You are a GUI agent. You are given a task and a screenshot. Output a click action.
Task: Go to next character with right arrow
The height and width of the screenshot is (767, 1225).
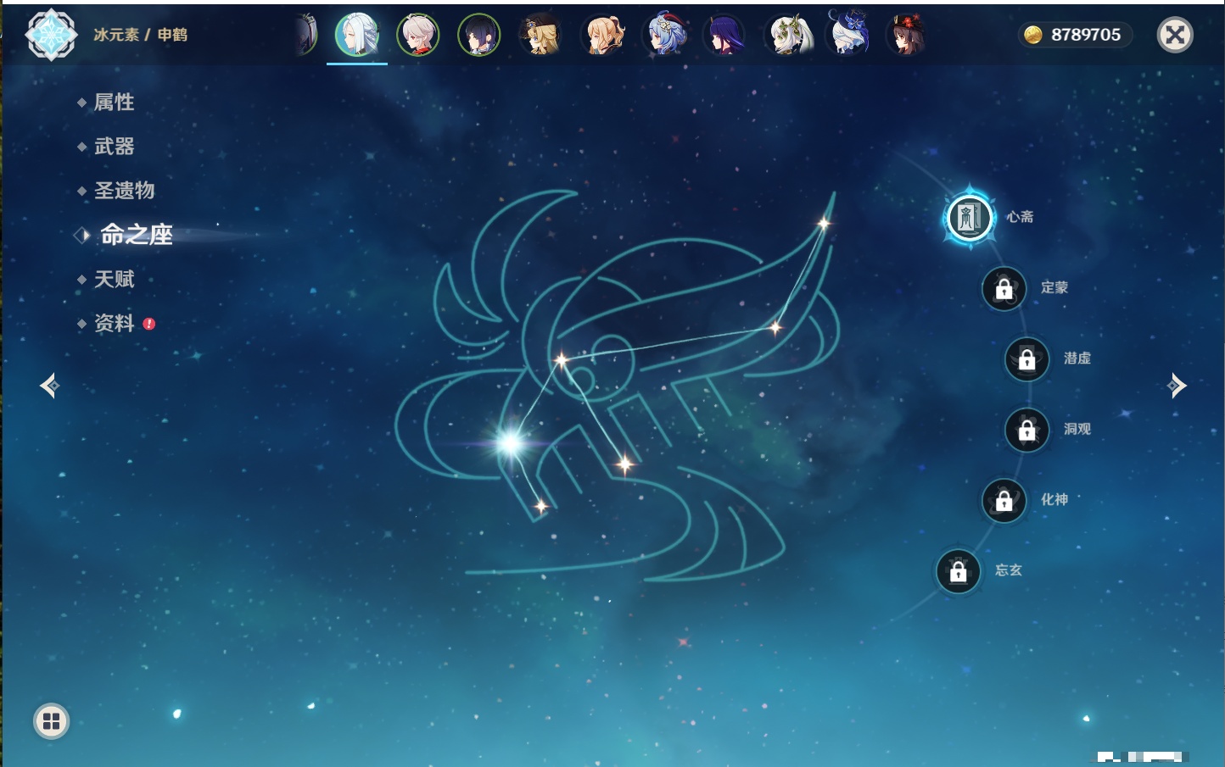(x=1177, y=386)
